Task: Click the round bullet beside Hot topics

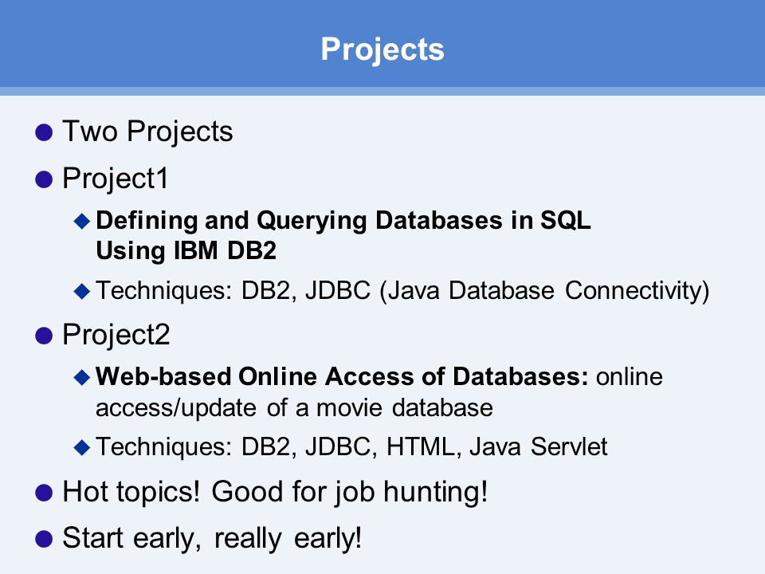Action: 44,493
